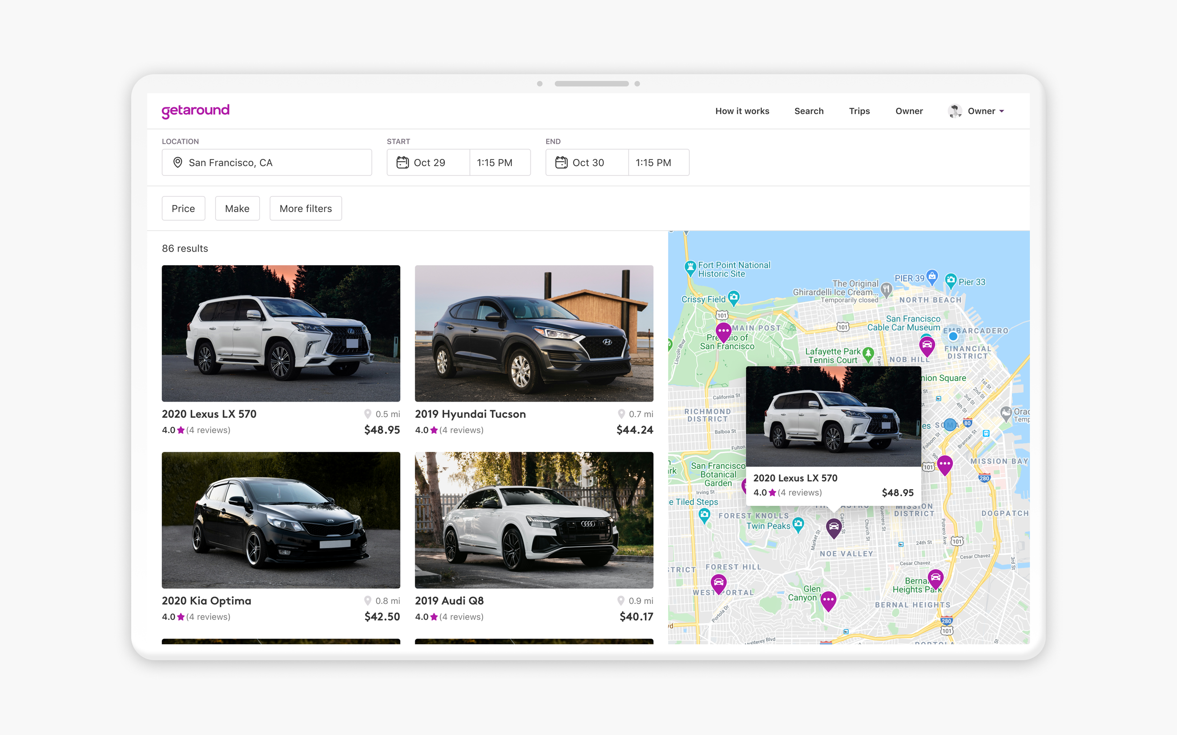Click the selected dark car marker near Noe Valley
Image resolution: width=1177 pixels, height=735 pixels.
pos(833,528)
